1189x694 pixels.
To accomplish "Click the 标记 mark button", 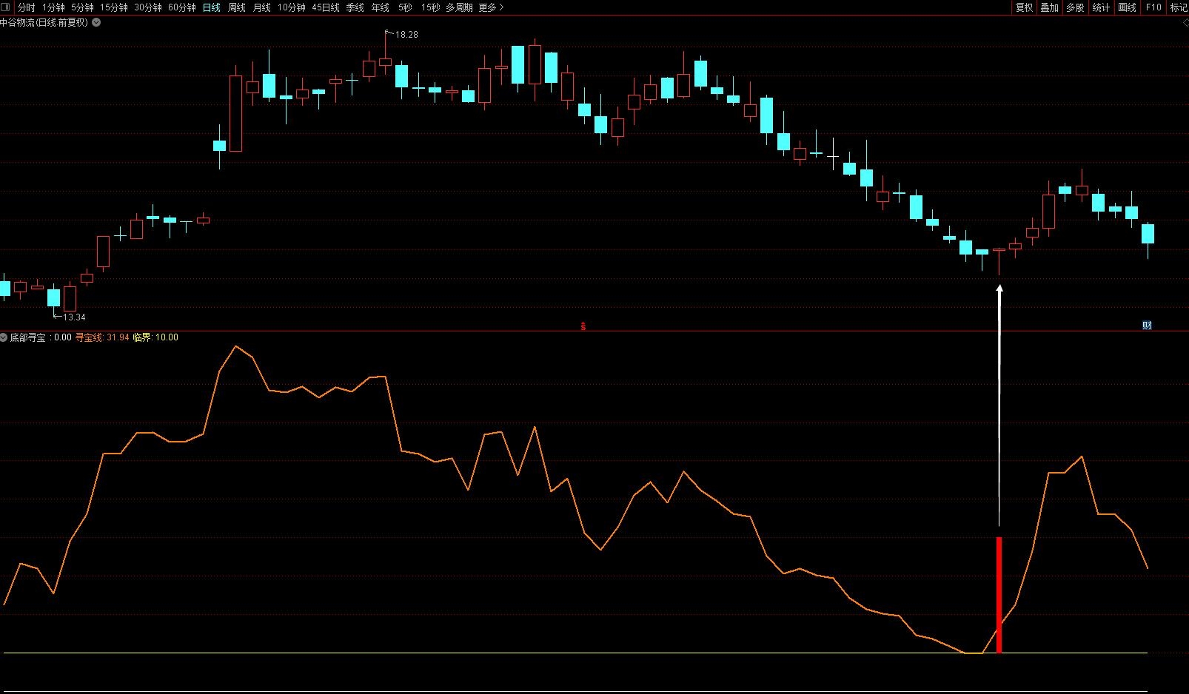I will 1178,7.
